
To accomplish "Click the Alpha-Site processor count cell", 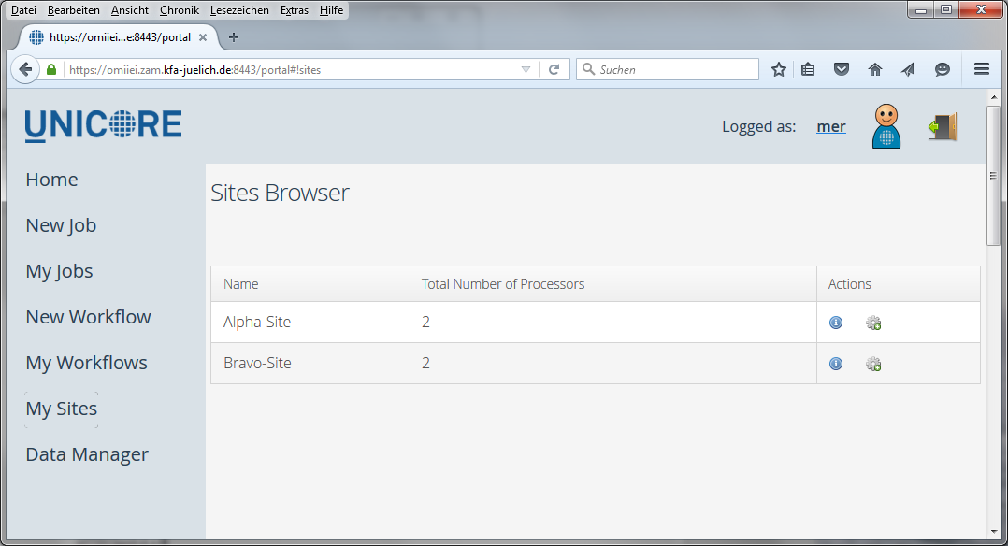I will (613, 323).
